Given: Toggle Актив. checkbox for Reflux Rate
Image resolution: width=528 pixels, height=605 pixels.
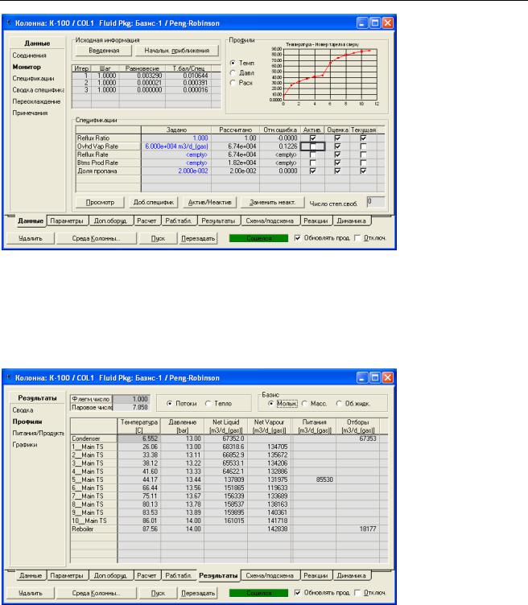Looking at the screenshot, I should point(312,154).
